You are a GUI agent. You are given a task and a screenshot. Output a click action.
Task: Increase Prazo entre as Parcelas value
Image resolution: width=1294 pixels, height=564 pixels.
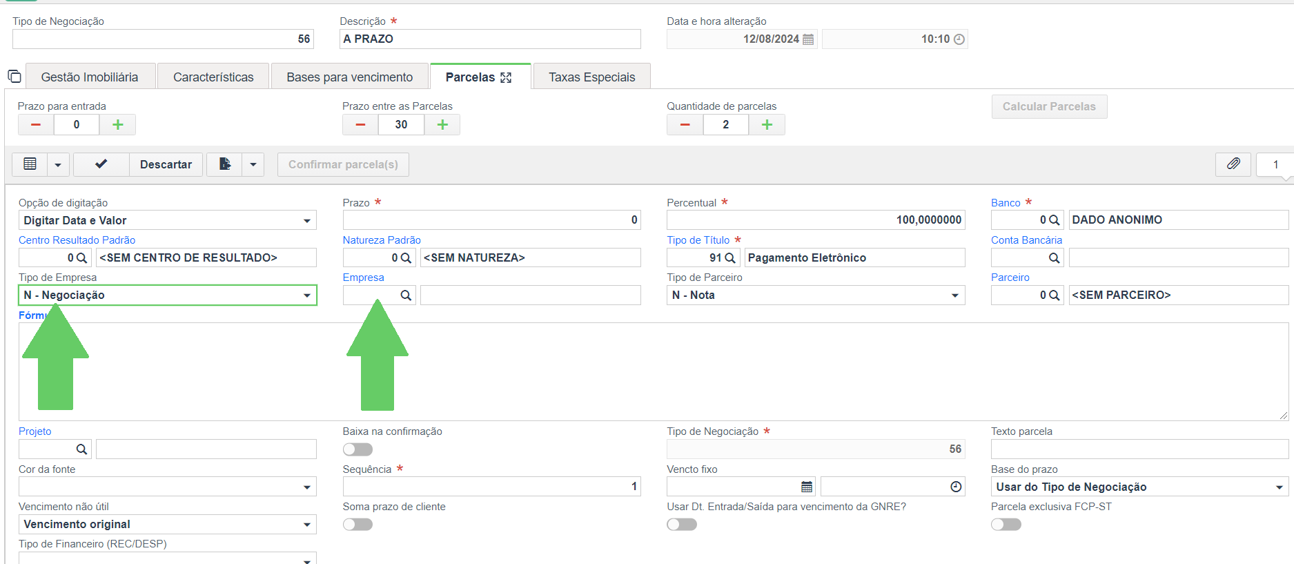(x=442, y=124)
